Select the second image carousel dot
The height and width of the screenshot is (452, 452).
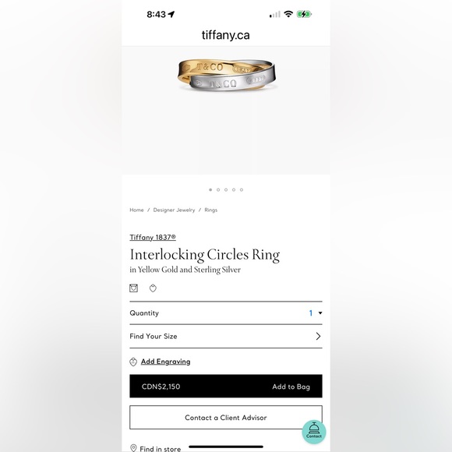coord(218,189)
